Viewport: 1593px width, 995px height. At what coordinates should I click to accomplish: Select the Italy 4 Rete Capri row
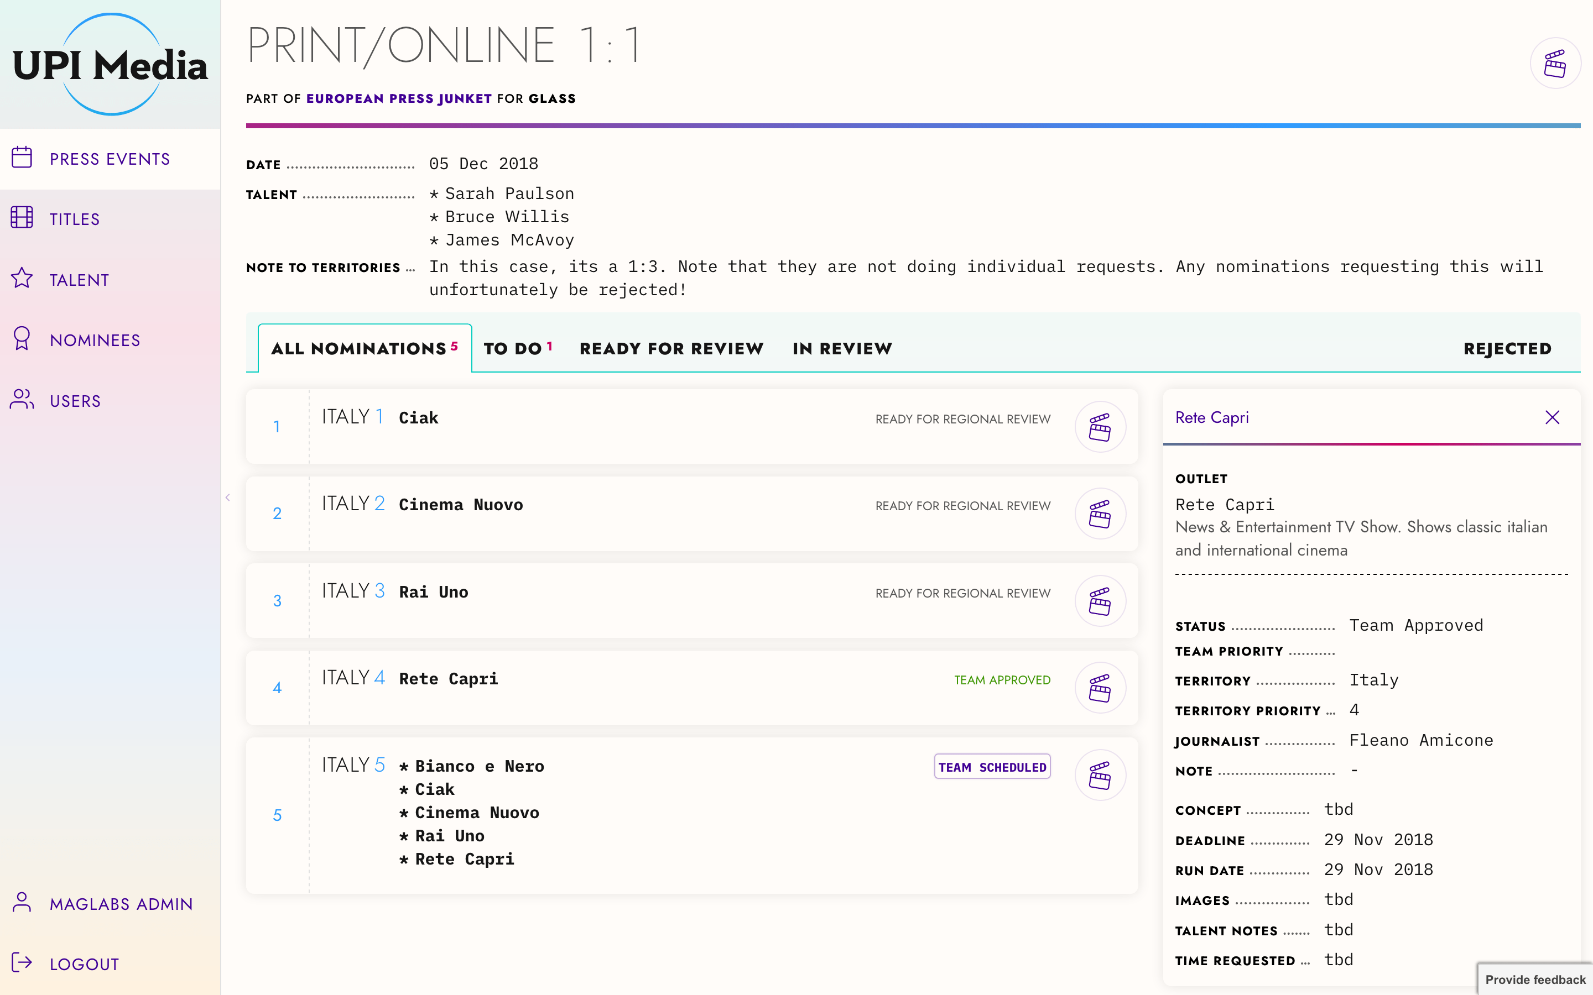pyautogui.click(x=692, y=688)
